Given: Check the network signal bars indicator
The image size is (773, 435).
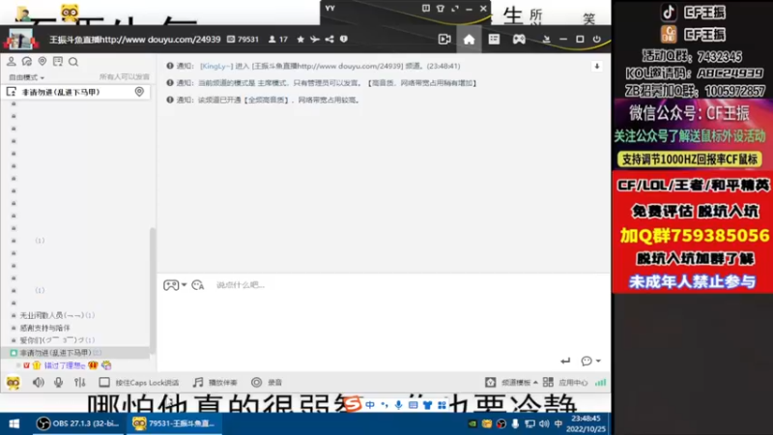Looking at the screenshot, I should pyautogui.click(x=600, y=382).
